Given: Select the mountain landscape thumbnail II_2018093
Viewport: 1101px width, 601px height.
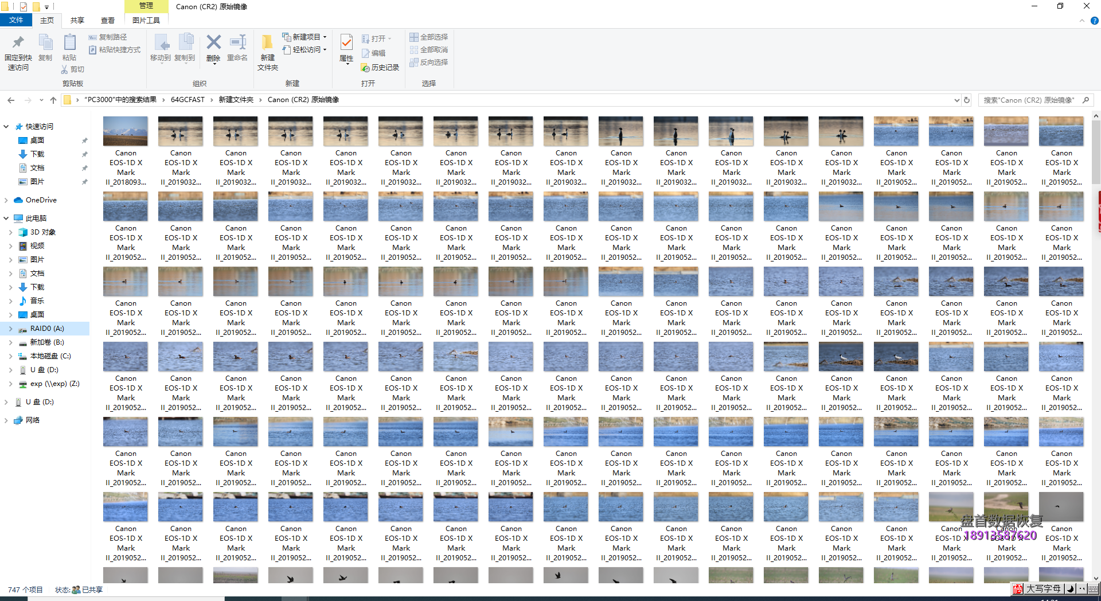Looking at the screenshot, I should pyautogui.click(x=126, y=131).
